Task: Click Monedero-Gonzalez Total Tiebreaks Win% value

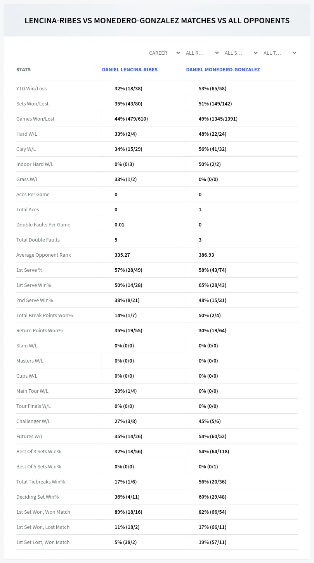Action: pyautogui.click(x=212, y=482)
